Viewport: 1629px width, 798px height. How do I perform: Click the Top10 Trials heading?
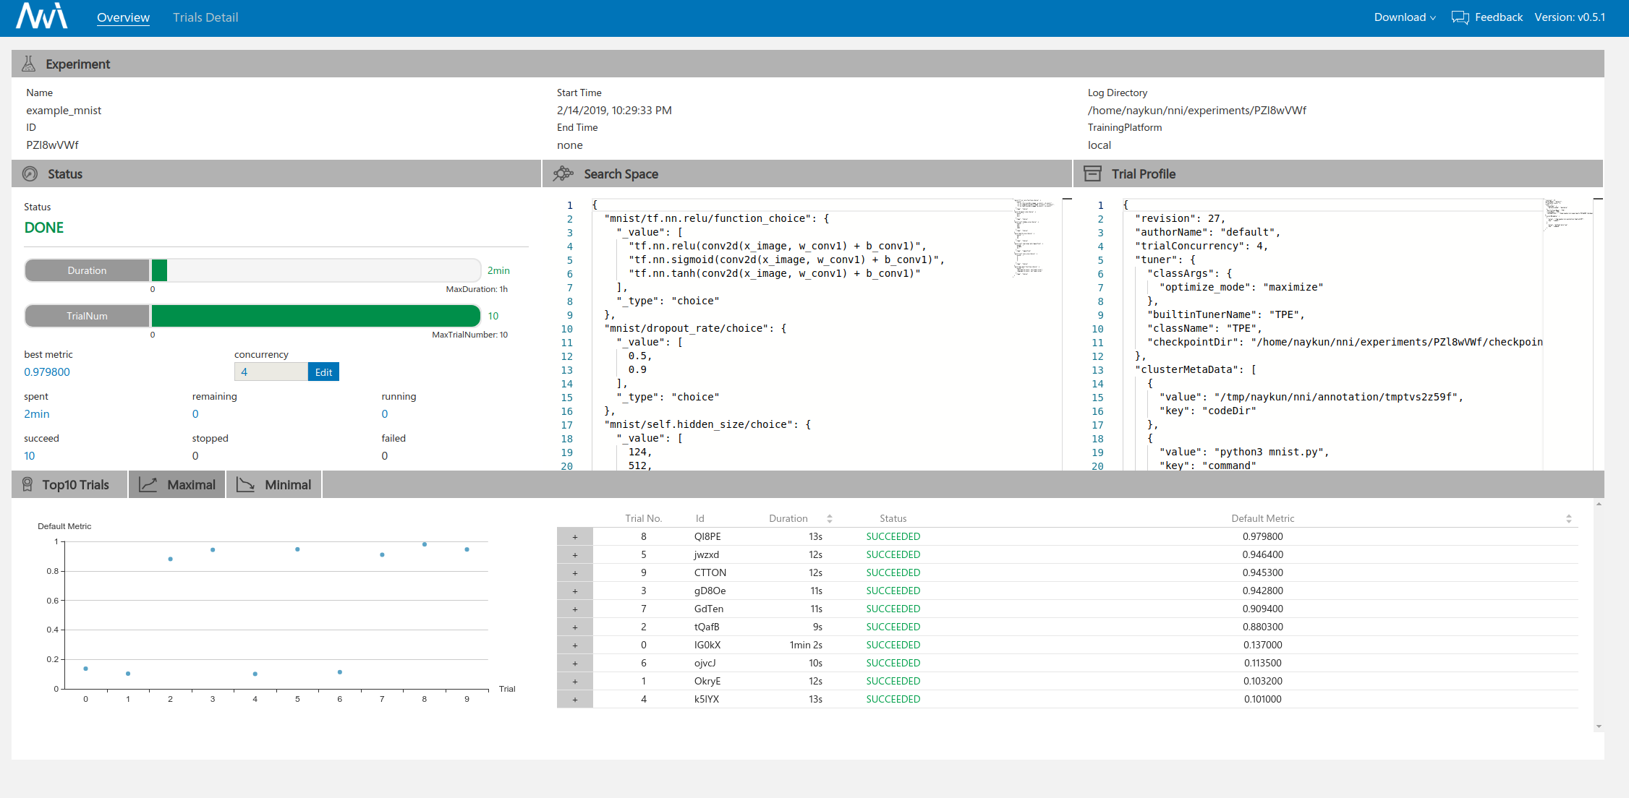[75, 484]
